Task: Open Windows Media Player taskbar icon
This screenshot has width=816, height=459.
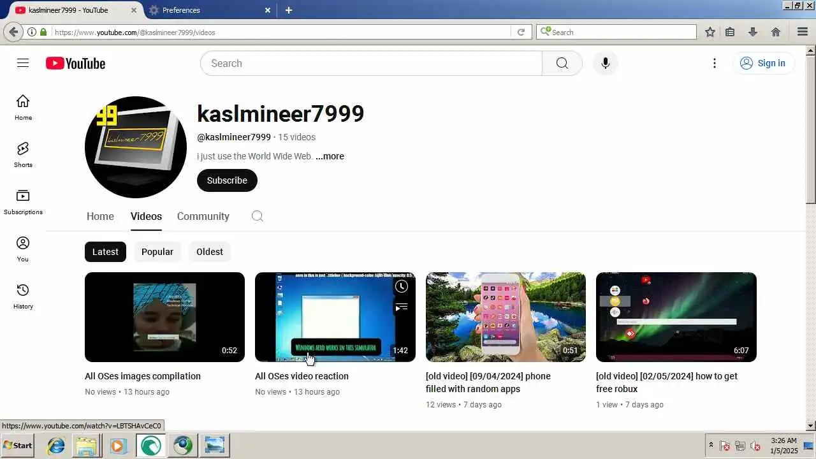Action: pos(118,445)
